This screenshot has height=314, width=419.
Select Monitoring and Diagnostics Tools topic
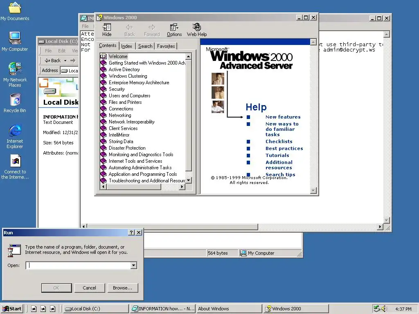pos(141,155)
